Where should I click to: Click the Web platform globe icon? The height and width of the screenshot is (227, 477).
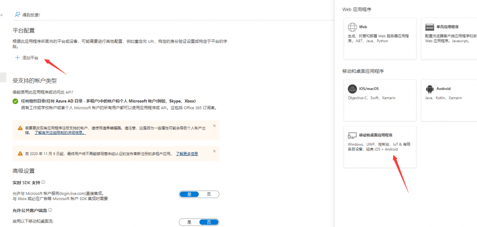[352, 27]
